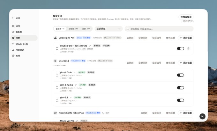Disable the doubao-pro-128k-240515 model toggle
The image size is (217, 131).
180,48
